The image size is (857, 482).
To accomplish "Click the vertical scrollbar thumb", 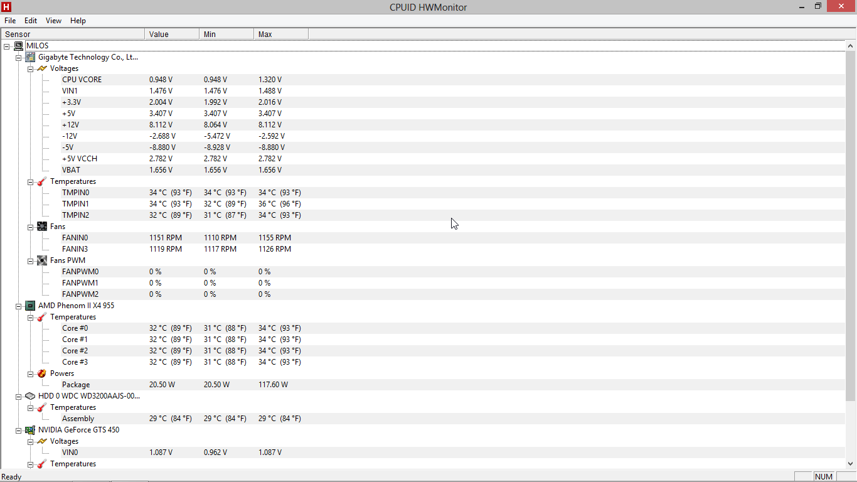I will [x=851, y=226].
